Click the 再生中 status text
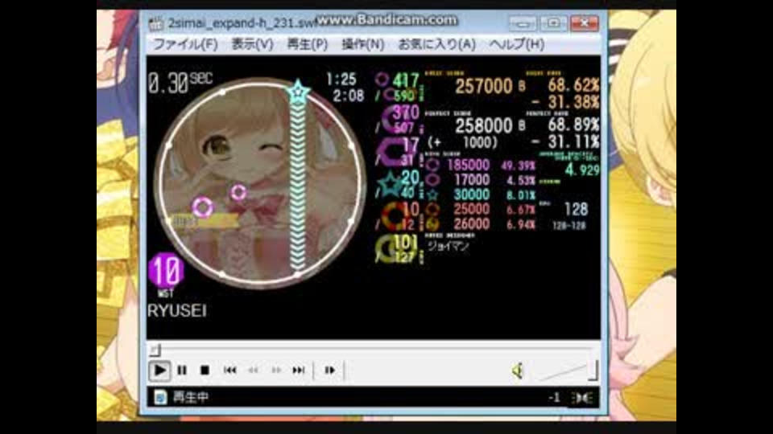This screenshot has width=773, height=434. point(191,398)
